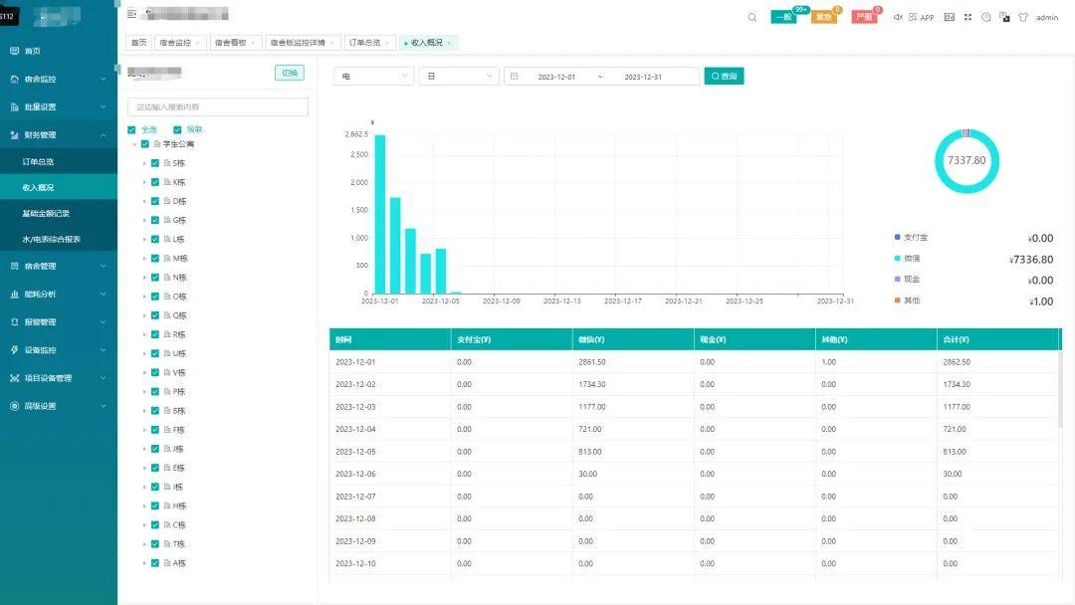Click the 报警管理 bell icon in sidebar
1075x605 pixels.
(14, 322)
